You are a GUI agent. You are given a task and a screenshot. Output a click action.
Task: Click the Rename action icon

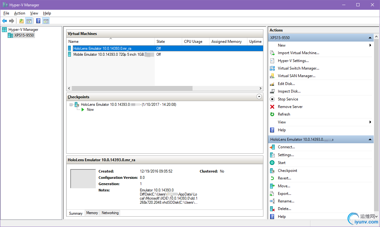(272, 201)
